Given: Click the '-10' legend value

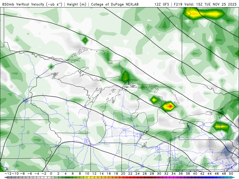Looking at the screenshot, I should tap(15, 174).
